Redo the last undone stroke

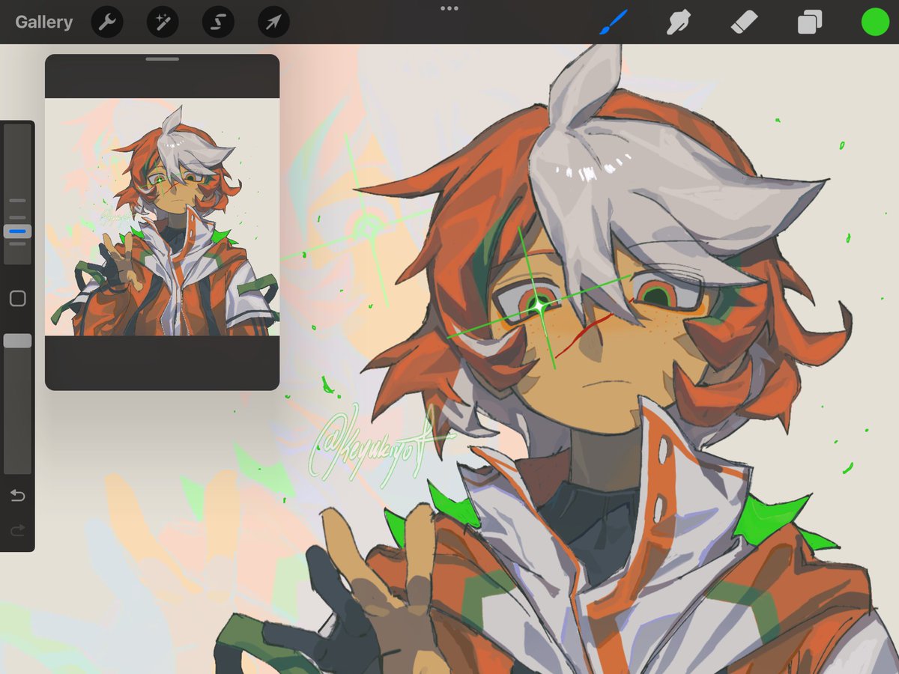click(x=17, y=531)
